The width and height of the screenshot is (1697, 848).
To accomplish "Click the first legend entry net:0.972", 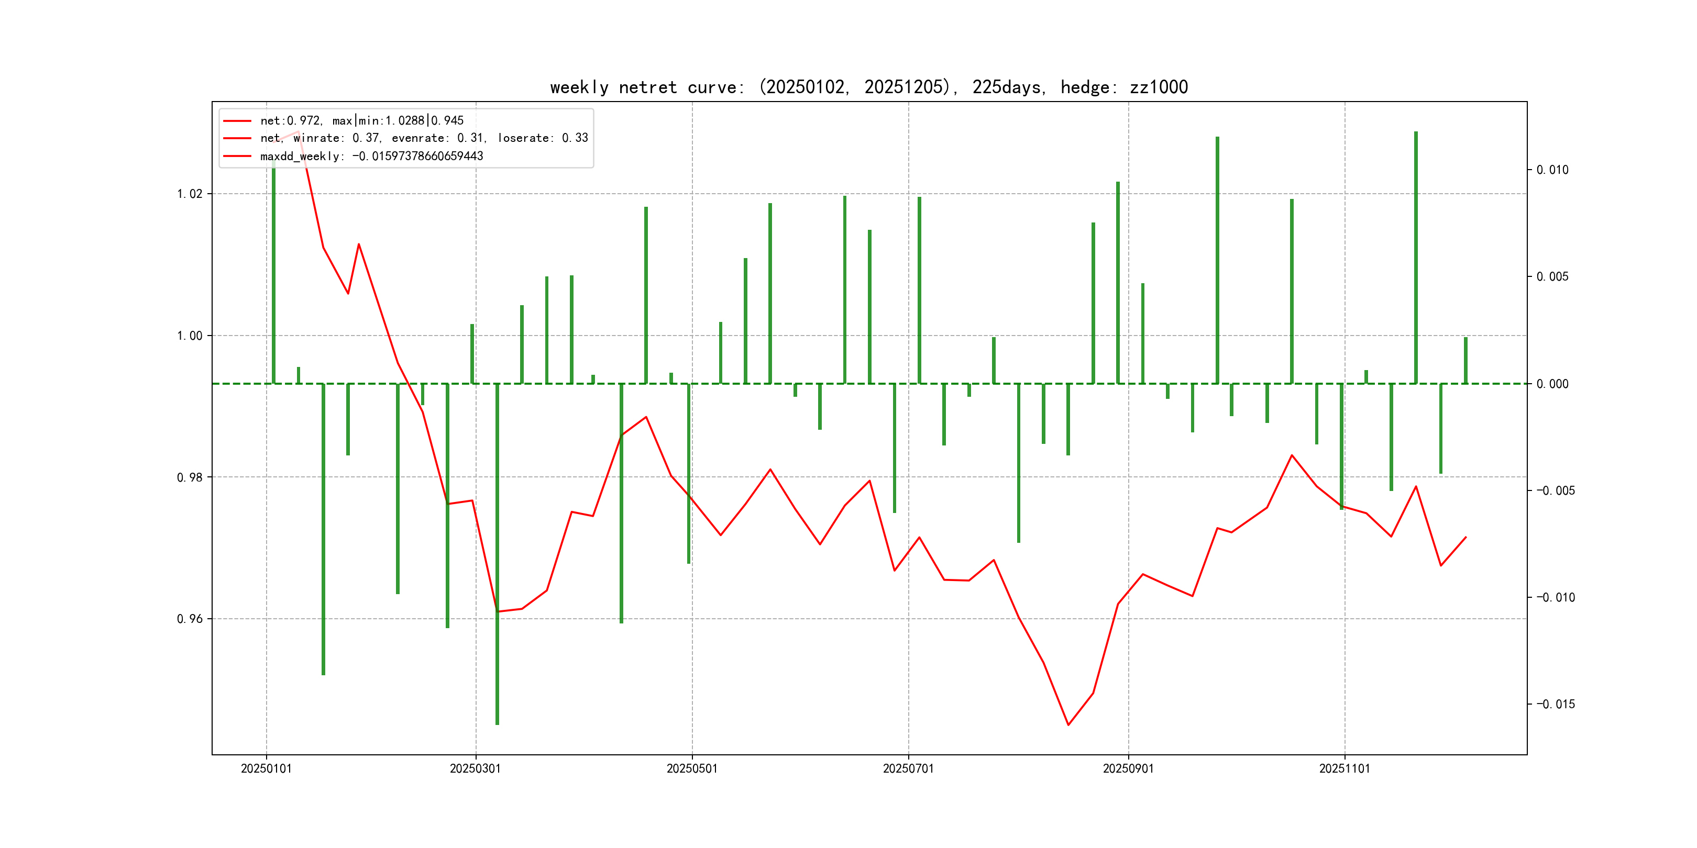I will click(362, 120).
